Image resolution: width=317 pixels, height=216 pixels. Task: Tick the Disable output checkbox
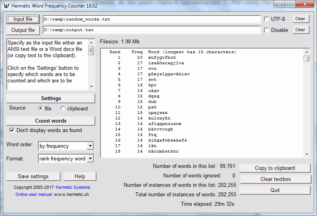point(267,30)
